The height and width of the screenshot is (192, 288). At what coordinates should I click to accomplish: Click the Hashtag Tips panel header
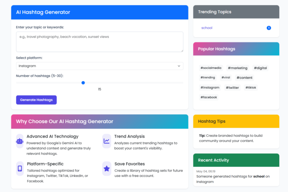(236, 121)
